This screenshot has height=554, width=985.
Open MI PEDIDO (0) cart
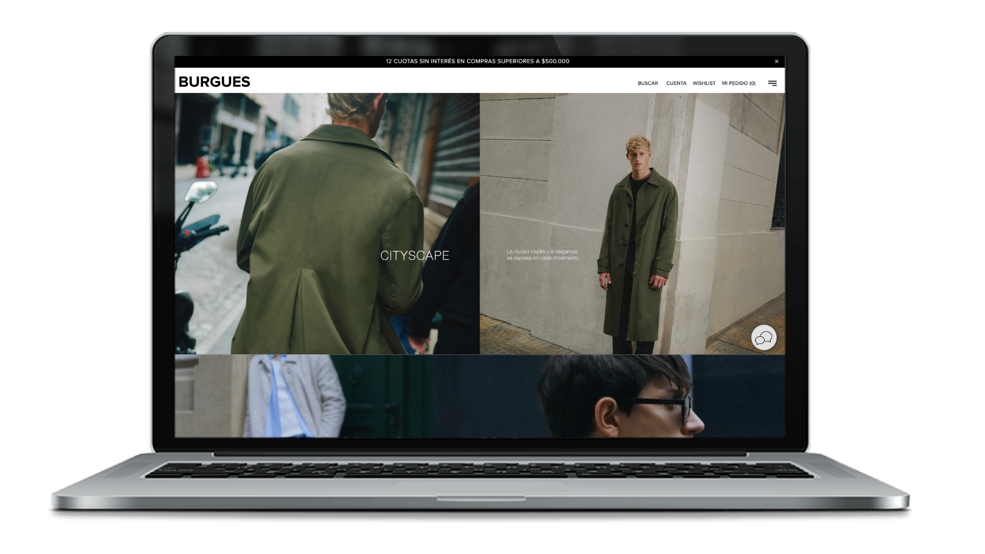739,83
